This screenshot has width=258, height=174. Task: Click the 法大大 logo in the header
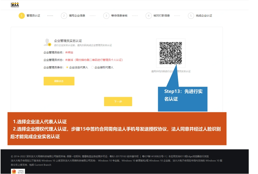(15, 5)
